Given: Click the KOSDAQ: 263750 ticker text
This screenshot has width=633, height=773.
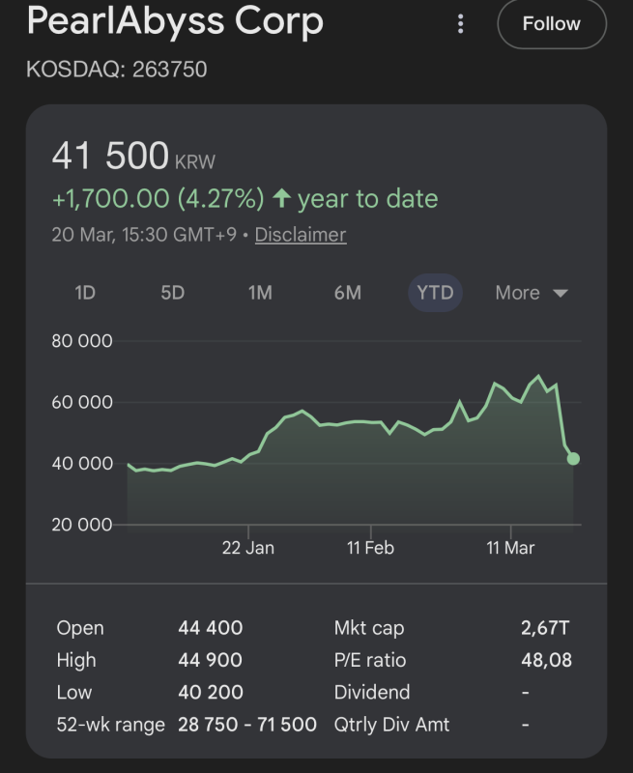Looking at the screenshot, I should (116, 70).
